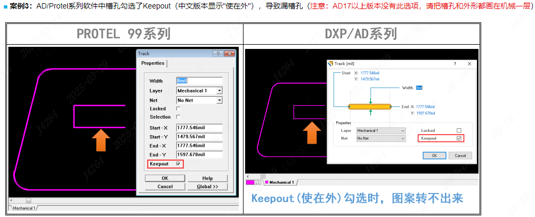Click the Width field showing 8mil in the Protel dialog

(x=200, y=81)
